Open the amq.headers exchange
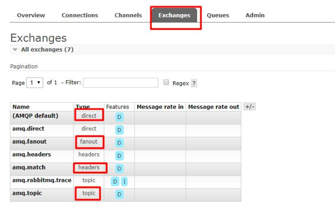 coord(32,154)
